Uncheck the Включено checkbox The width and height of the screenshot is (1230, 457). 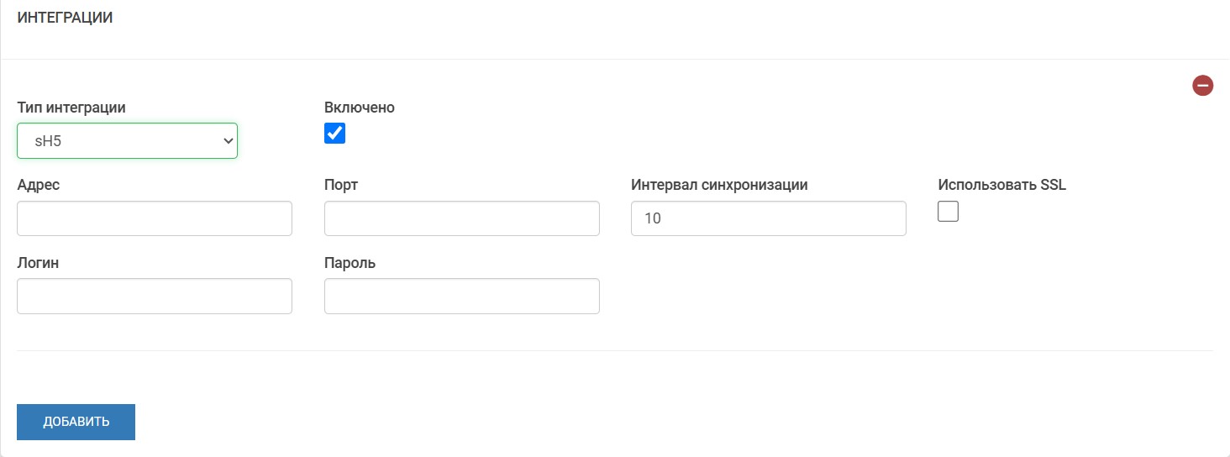[x=334, y=134]
